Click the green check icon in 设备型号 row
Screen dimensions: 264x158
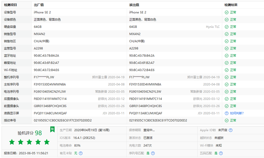pos(227,12)
